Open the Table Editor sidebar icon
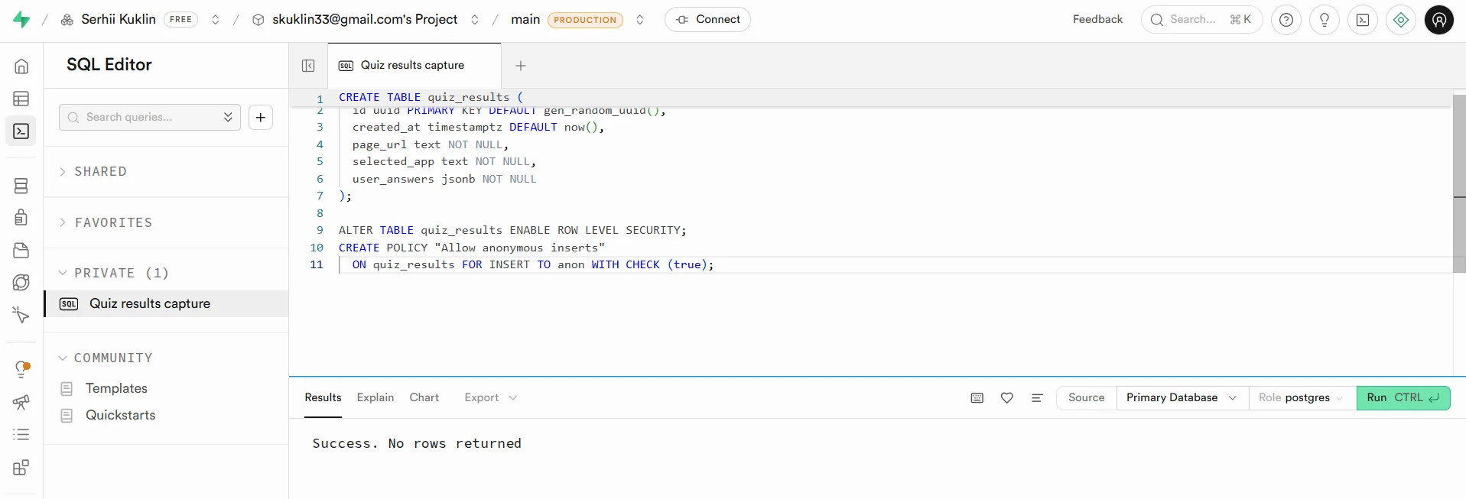 [21, 99]
